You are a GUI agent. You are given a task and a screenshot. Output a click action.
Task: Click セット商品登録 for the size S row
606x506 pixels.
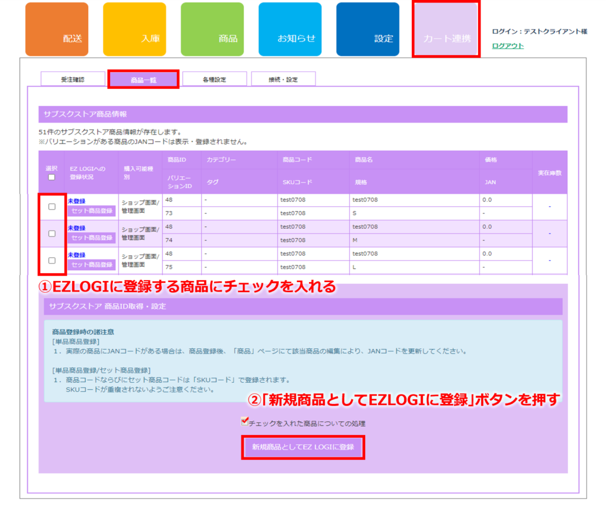[91, 212]
